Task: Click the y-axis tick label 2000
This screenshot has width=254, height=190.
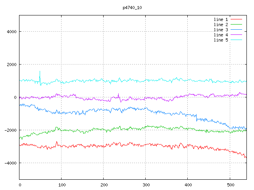Action: pos(11,65)
